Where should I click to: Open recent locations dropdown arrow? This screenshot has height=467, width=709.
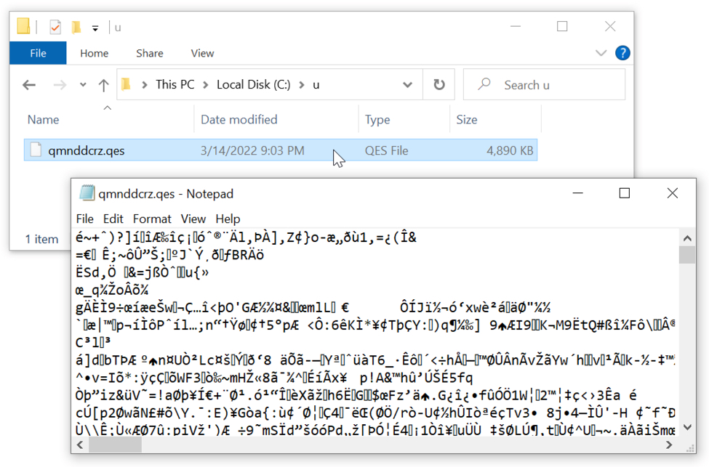[x=82, y=85]
